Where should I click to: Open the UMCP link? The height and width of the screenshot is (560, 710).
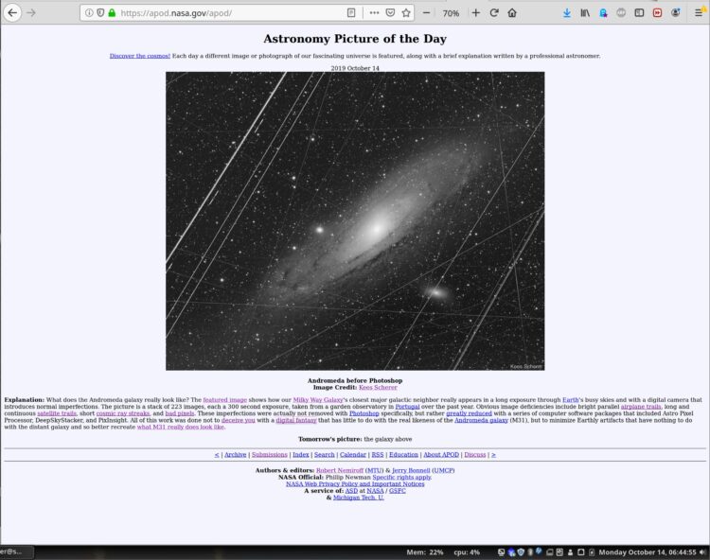[443, 470]
